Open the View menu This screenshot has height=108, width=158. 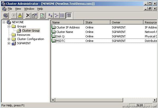[18, 9]
